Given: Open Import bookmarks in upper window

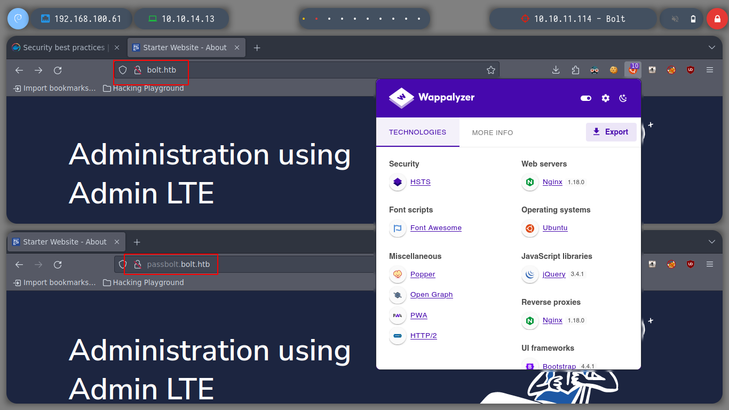Looking at the screenshot, I should (54, 88).
